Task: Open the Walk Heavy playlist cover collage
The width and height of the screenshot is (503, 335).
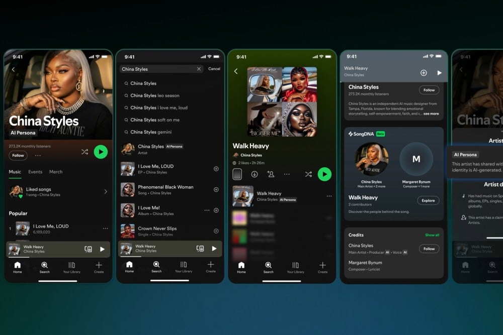Action: click(282, 102)
